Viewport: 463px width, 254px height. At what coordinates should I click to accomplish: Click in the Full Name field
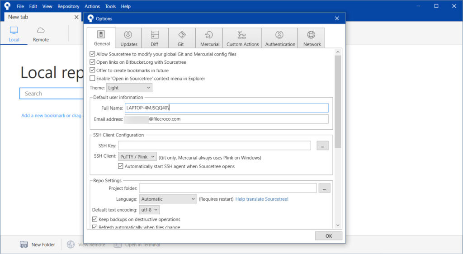point(227,108)
